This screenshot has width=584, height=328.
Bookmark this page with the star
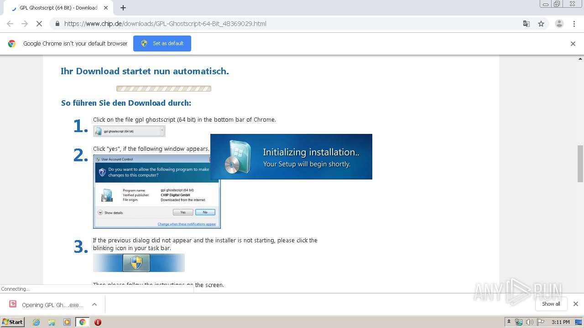(x=541, y=24)
